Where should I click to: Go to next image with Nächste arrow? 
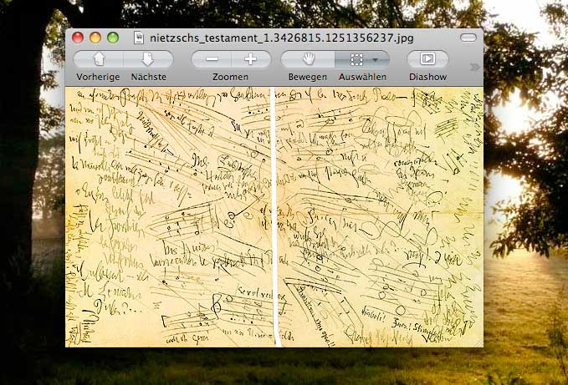[148, 59]
